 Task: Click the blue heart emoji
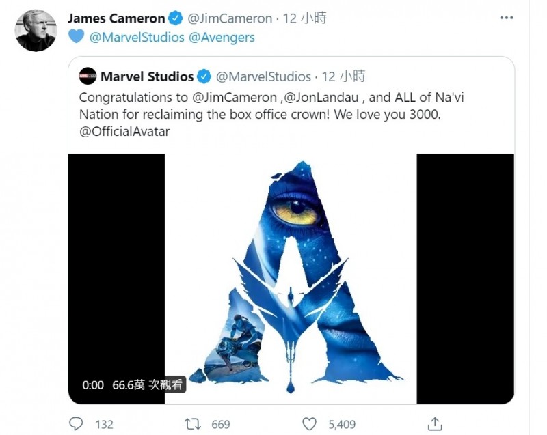click(77, 38)
